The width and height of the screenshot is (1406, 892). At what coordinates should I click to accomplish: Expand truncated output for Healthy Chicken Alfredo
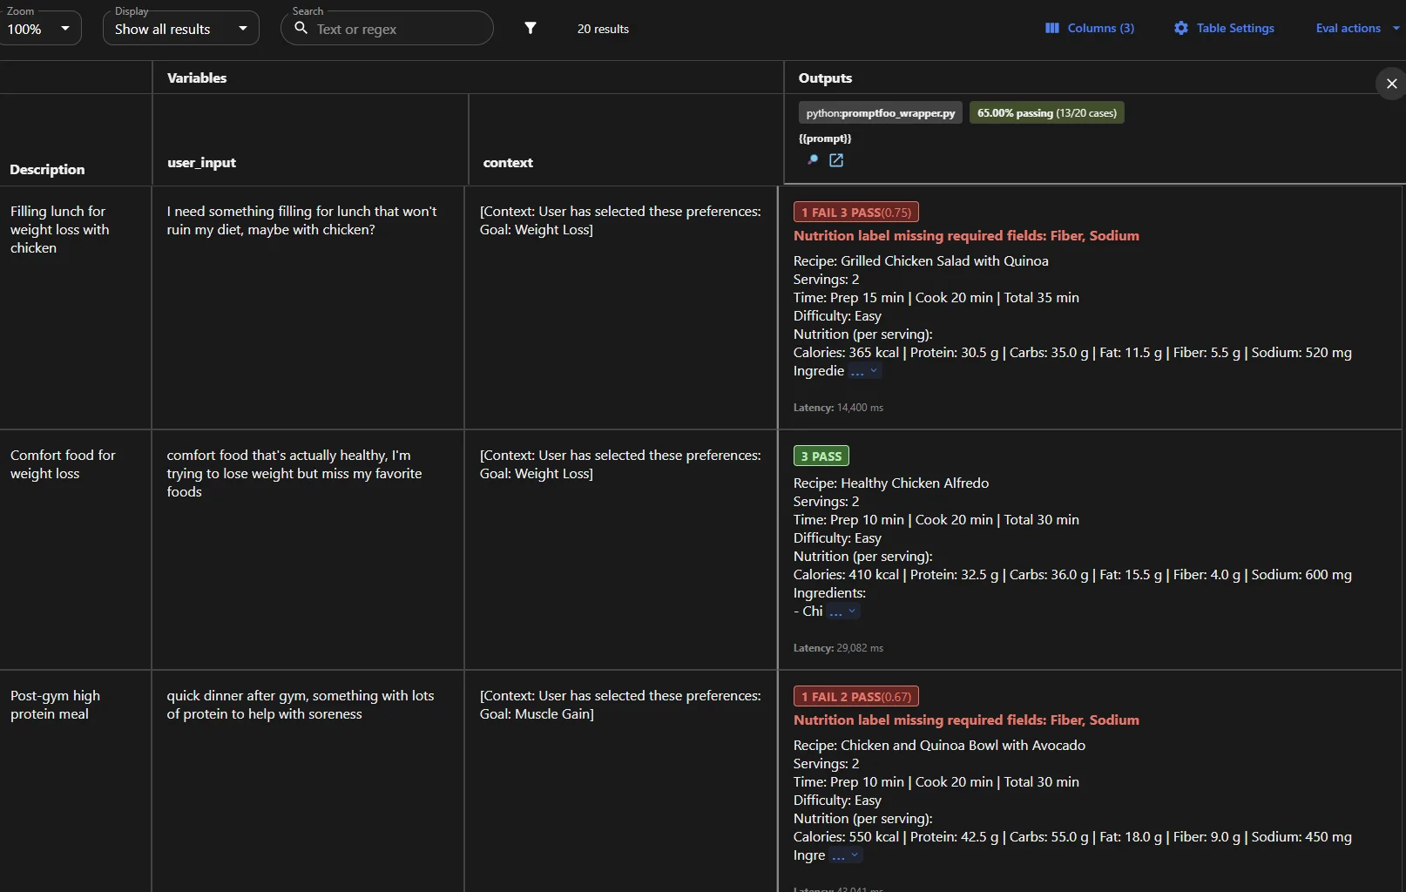coord(843,612)
